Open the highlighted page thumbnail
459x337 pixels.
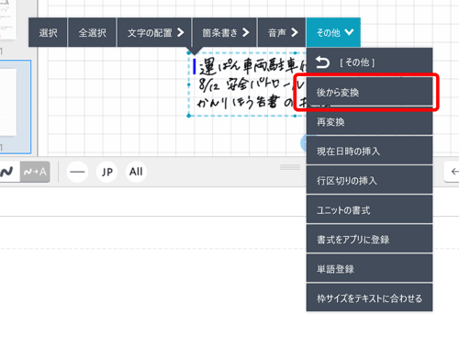(15, 107)
